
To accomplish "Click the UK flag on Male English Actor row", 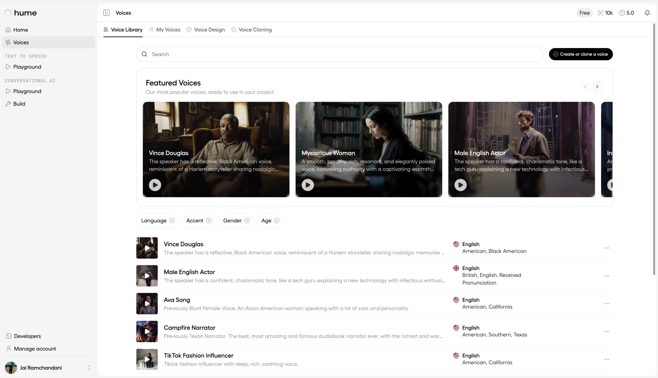I will [x=456, y=268].
